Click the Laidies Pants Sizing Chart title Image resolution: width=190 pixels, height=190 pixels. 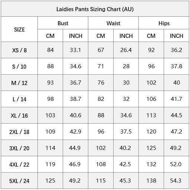pos(95,9)
